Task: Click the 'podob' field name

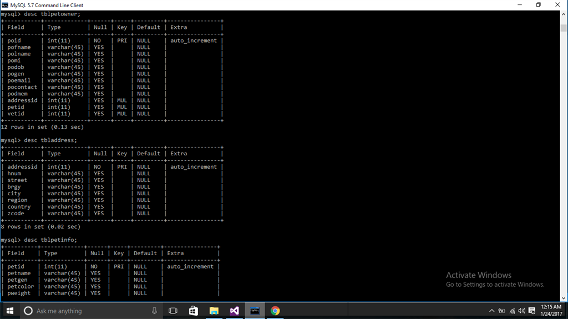Action: click(x=16, y=67)
